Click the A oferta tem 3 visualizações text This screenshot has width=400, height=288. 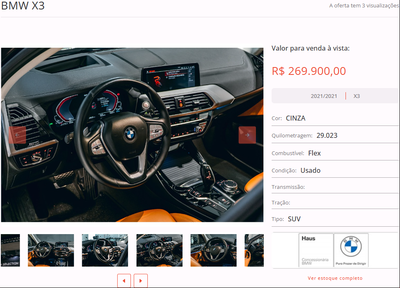pyautogui.click(x=364, y=6)
